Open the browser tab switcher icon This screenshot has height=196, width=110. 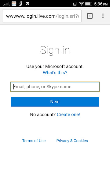pyautogui.click(x=90, y=16)
